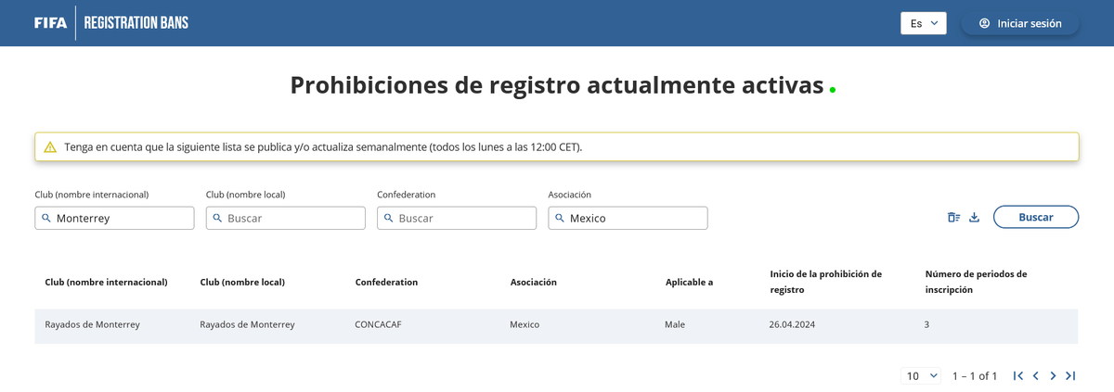Focus the Asociación field containing Mexico
This screenshot has width=1114, height=392.
[x=628, y=218]
